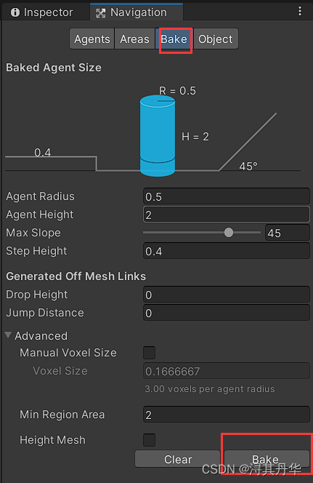The image size is (313, 483).
Task: Select the Bake sub-tab
Action: (x=174, y=39)
